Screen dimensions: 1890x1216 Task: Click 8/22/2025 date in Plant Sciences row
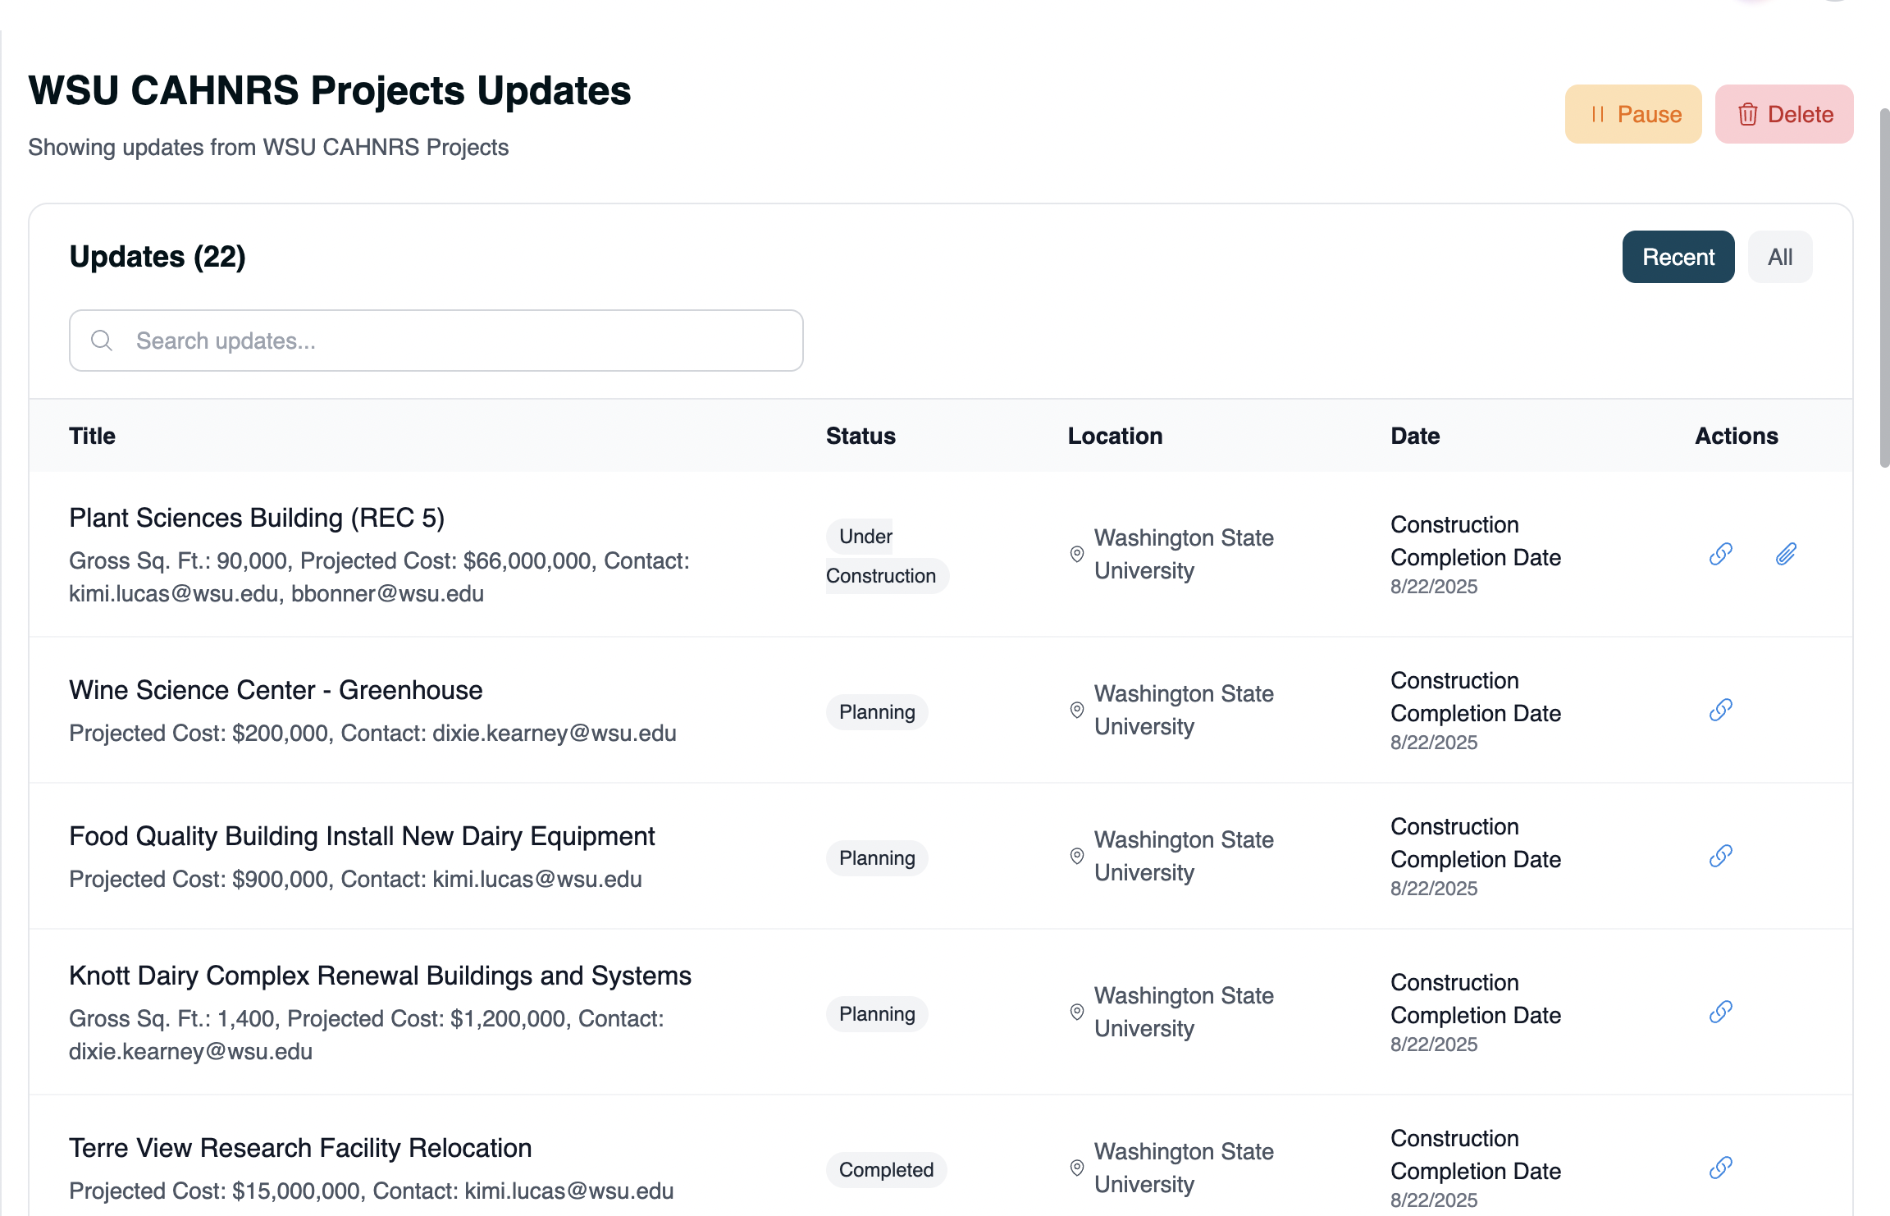1434,587
